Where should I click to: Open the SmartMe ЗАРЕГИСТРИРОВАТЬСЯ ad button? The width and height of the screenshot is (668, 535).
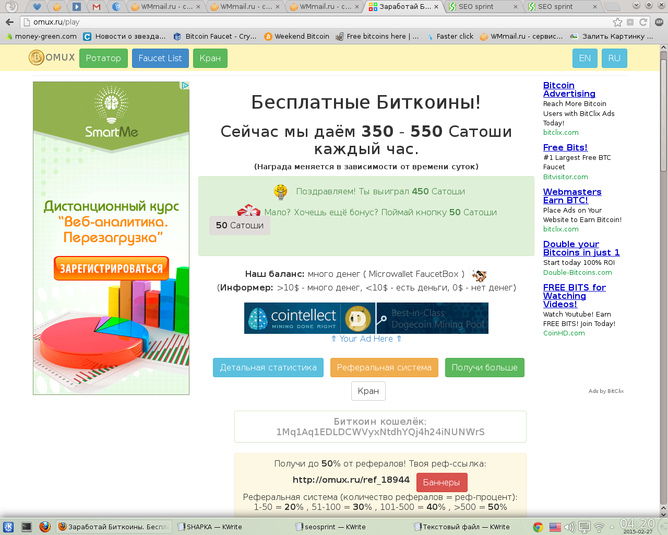pos(111,269)
